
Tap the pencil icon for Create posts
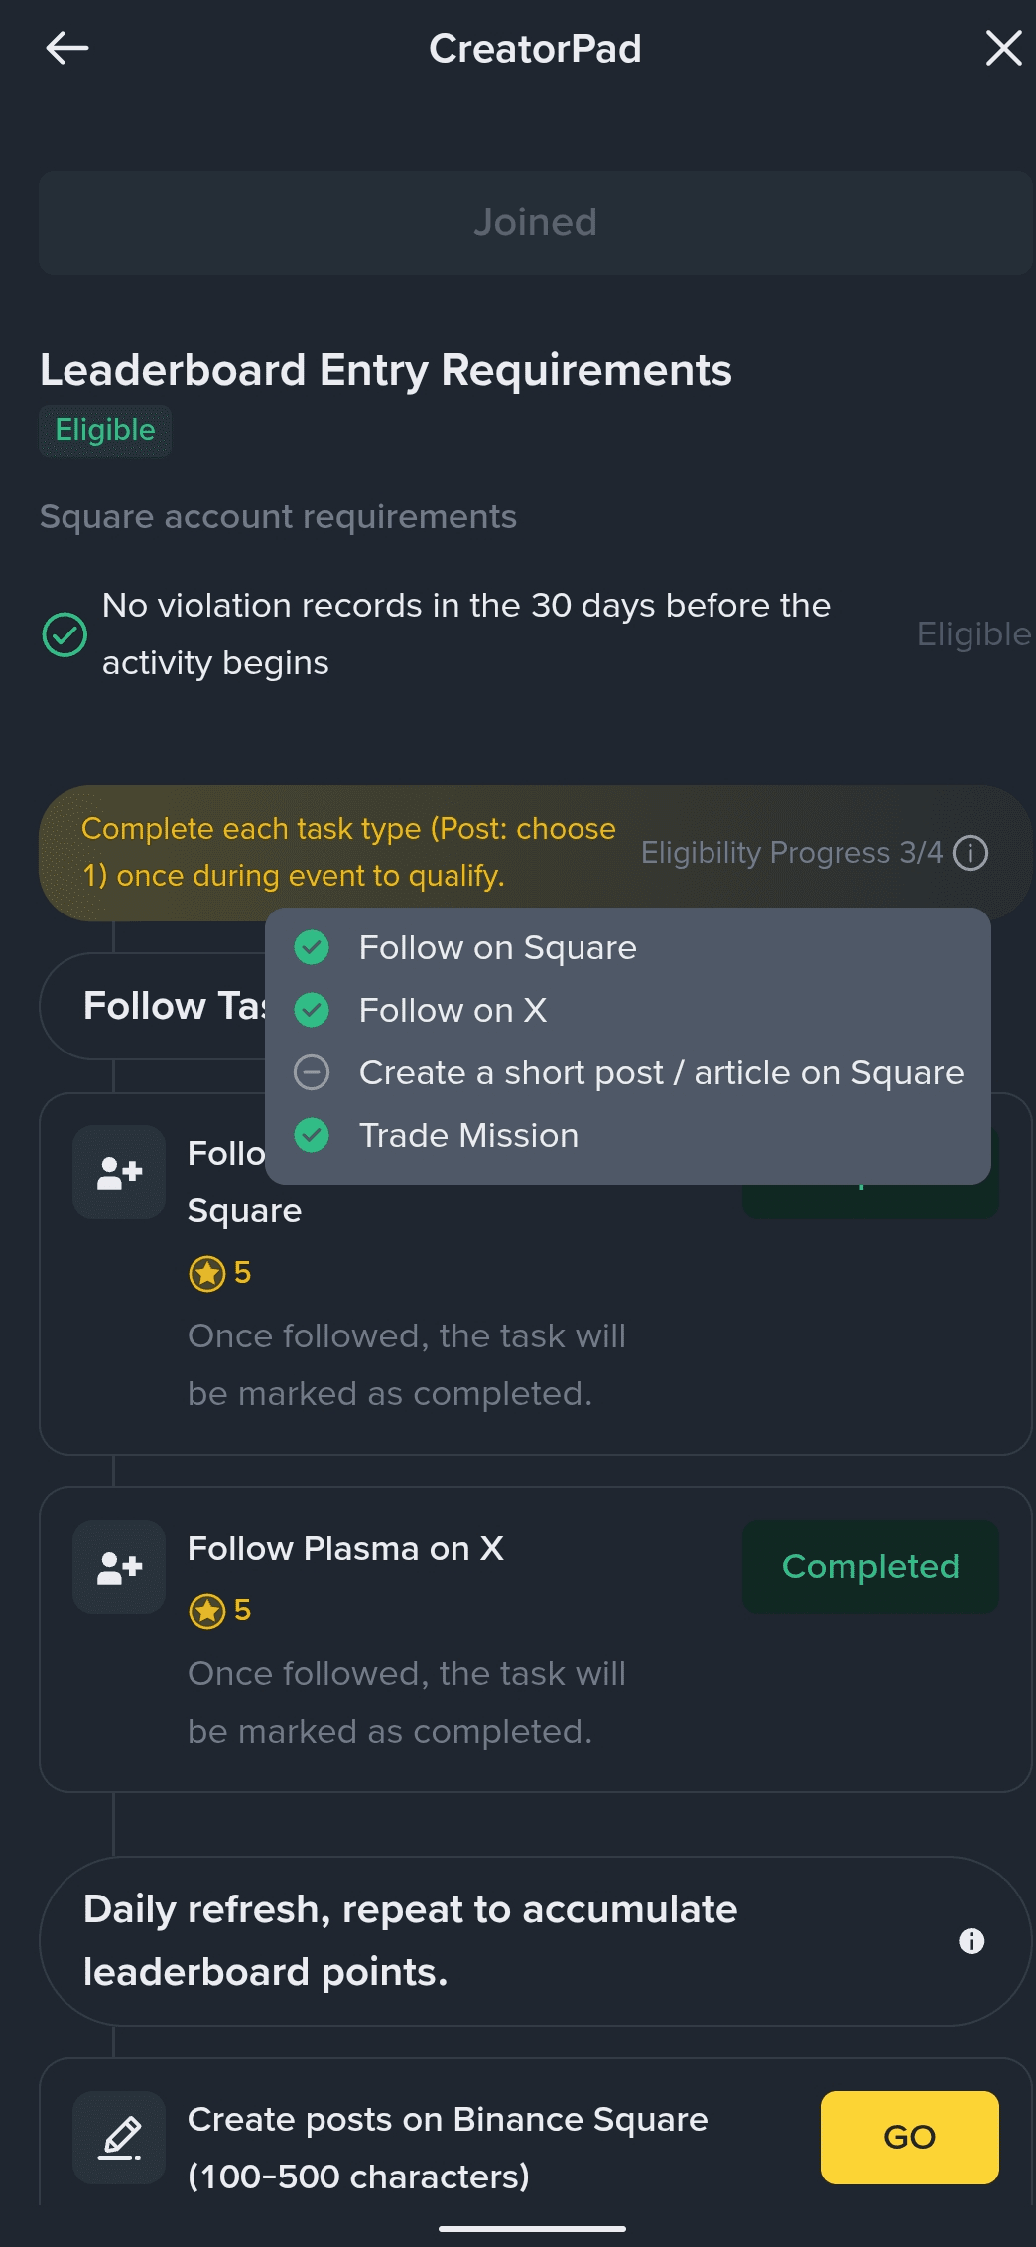[x=119, y=2137]
